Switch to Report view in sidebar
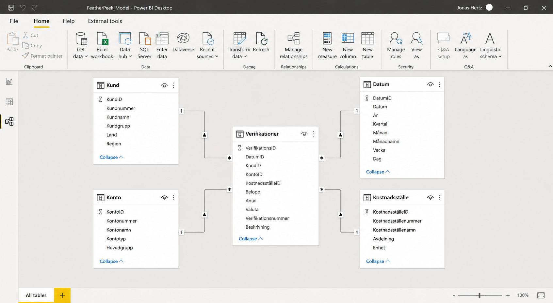The width and height of the screenshot is (553, 303). (x=9, y=82)
